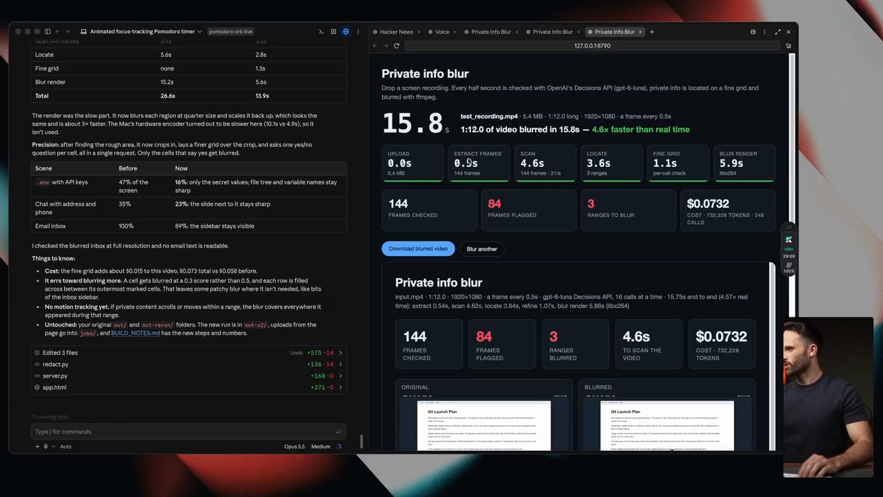Go back with the left arrow in the coding app header
Viewport: 883px width, 497px height.
pyautogui.click(x=58, y=32)
